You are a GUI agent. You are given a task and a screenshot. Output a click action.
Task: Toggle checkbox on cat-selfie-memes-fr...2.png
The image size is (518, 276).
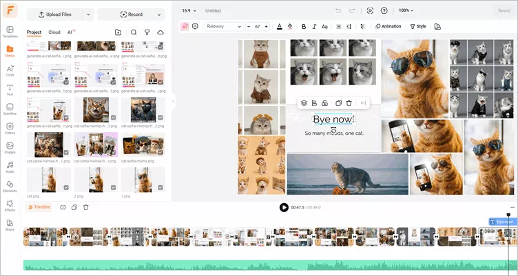[160, 117]
